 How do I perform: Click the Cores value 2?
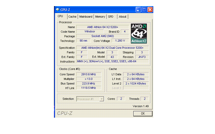click(x=121, y=99)
